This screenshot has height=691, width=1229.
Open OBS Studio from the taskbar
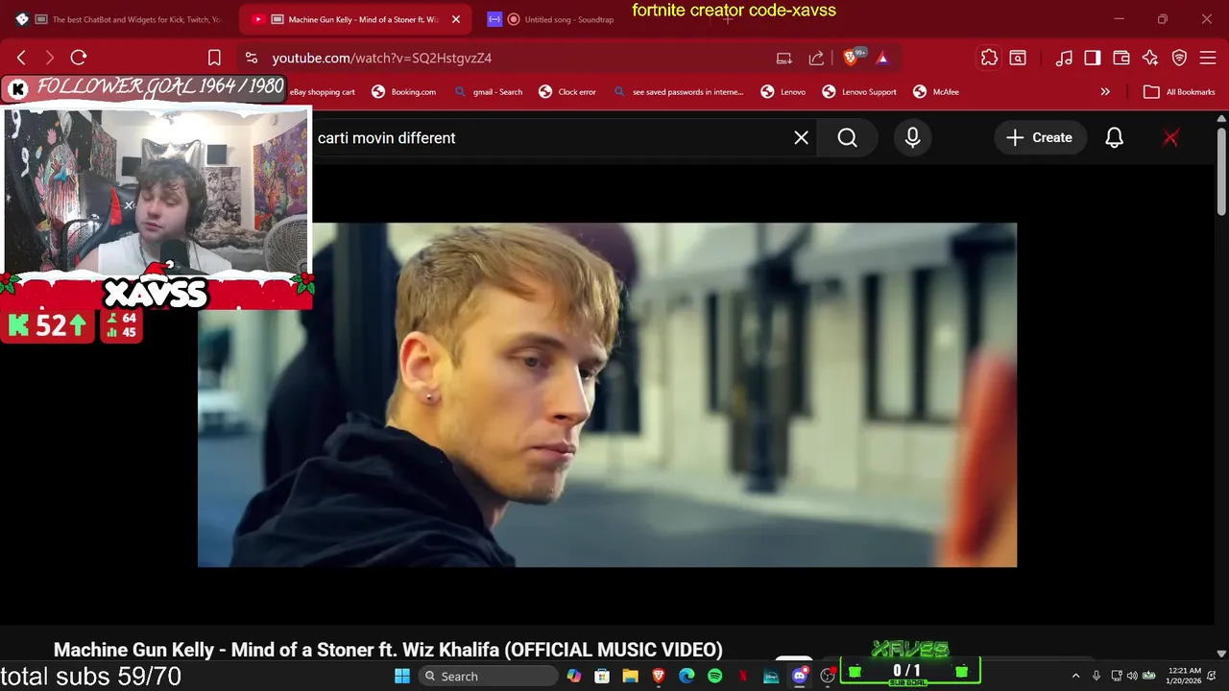coord(828,677)
